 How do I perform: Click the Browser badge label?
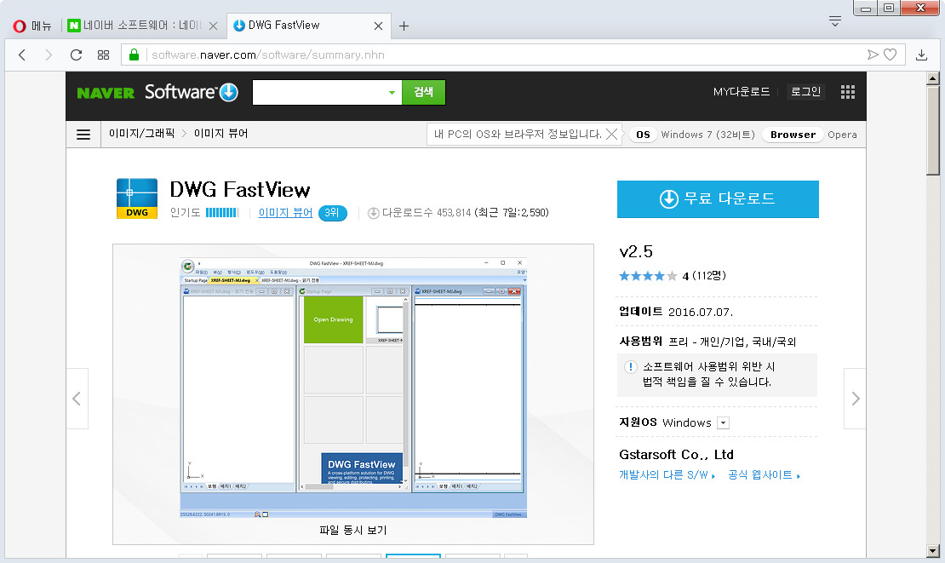[x=793, y=135]
